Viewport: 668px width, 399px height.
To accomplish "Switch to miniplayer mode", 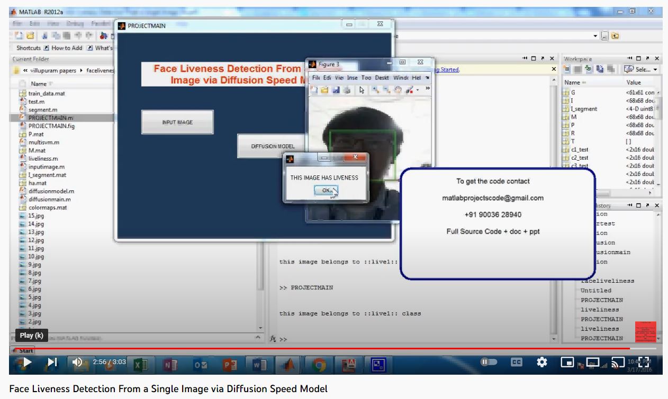I will coord(567,363).
